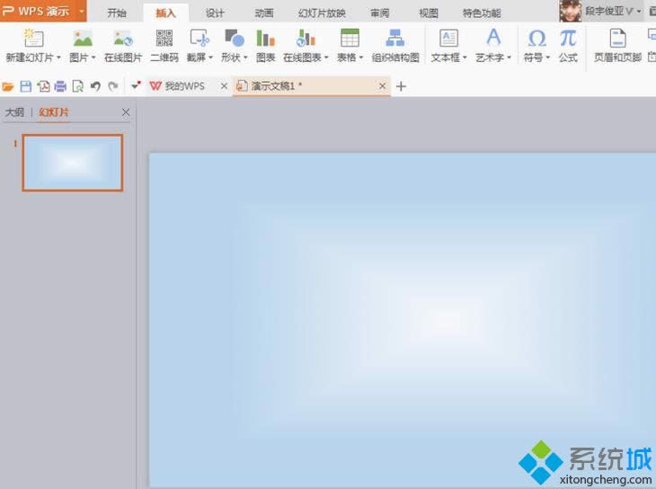Close the 我的WPS tab
The width and height of the screenshot is (656, 489).
click(225, 85)
